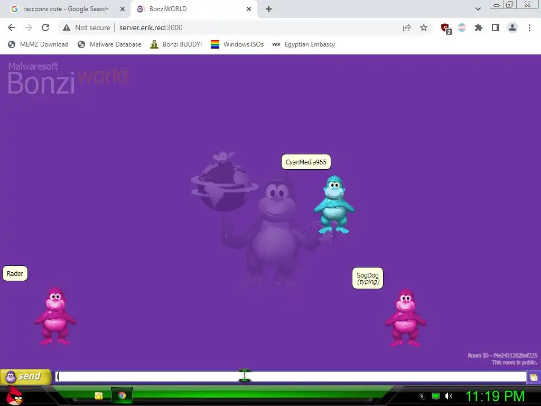Open the Bonzi BUDDY! bookmark

(x=176, y=44)
